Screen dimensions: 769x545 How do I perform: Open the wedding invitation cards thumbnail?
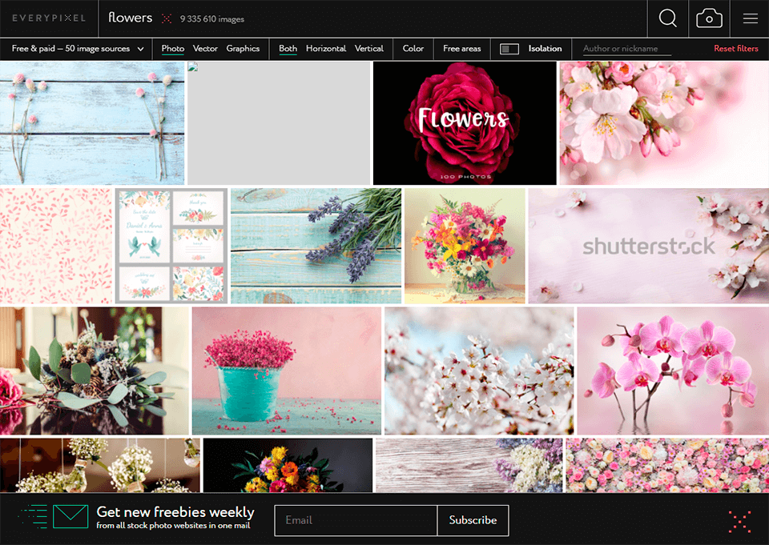click(171, 246)
